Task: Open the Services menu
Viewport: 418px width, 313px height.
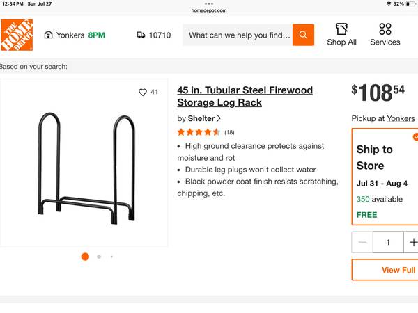Action: [x=385, y=34]
